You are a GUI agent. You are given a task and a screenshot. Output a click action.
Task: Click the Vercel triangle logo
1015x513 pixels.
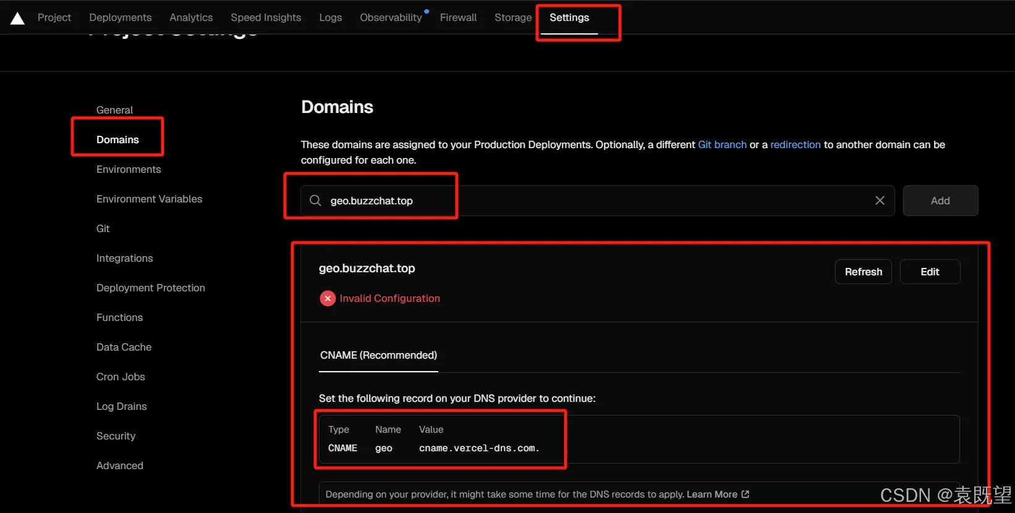[x=17, y=19]
